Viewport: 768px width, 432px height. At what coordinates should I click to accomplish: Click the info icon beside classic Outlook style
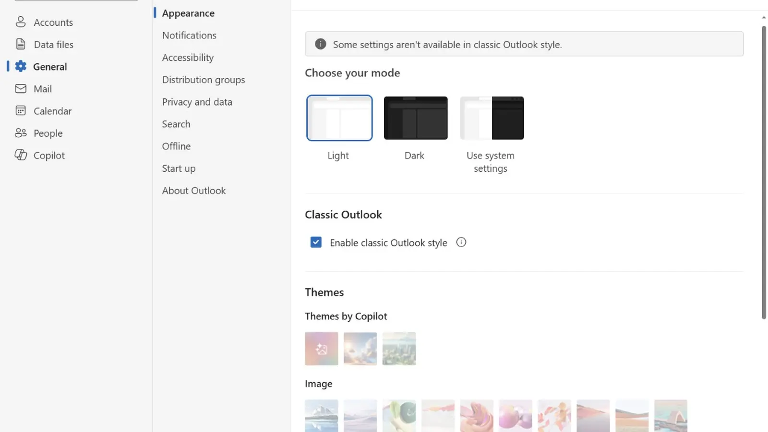click(x=461, y=242)
